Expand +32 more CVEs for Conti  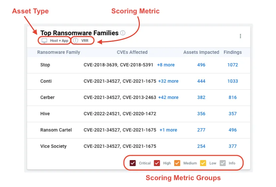(x=168, y=81)
